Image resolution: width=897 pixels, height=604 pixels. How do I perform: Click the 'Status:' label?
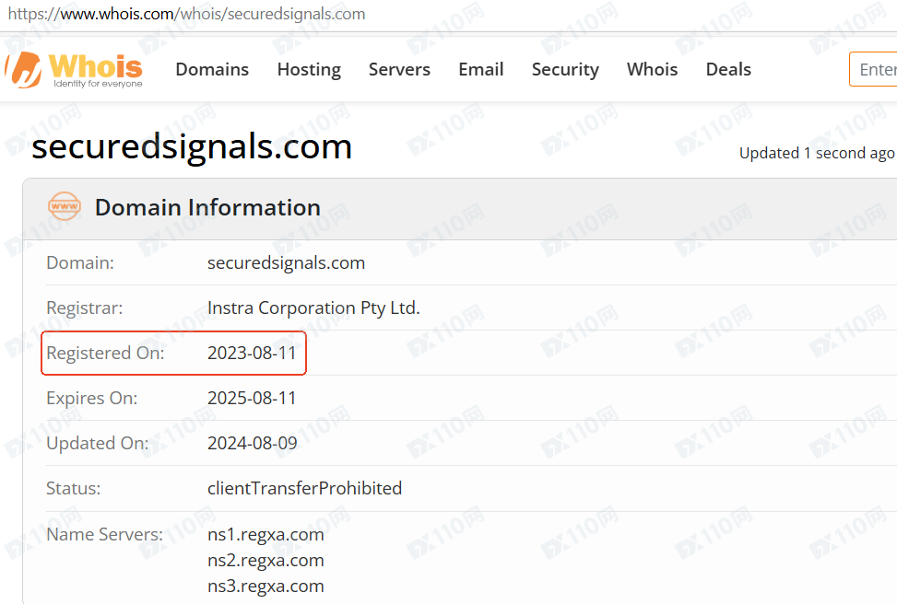pos(73,489)
